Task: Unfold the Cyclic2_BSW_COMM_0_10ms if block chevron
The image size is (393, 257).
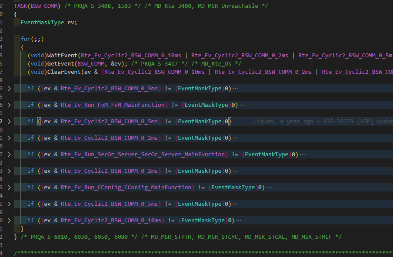Action: pos(10,221)
